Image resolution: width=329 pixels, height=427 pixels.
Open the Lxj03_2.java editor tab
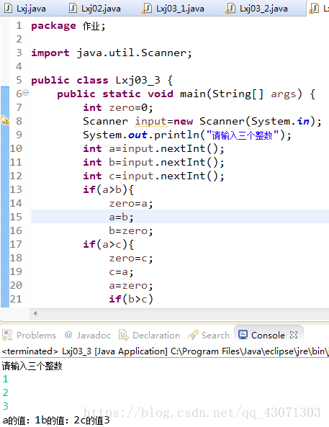click(x=257, y=9)
